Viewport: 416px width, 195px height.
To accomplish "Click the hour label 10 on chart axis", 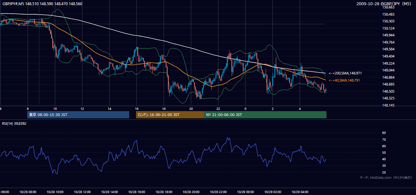I will click(55, 109).
